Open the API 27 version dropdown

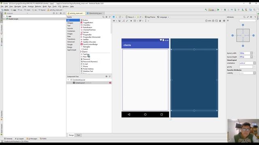pyautogui.click(x=140, y=17)
